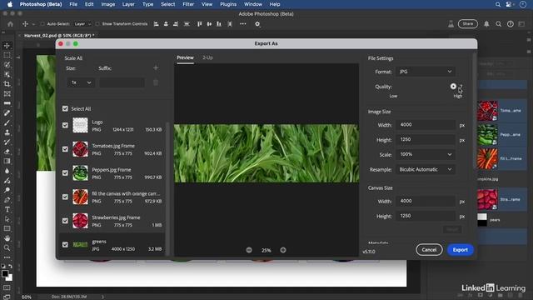Zoom out the export preview
Screen dimensions: 533x300
pos(249,250)
